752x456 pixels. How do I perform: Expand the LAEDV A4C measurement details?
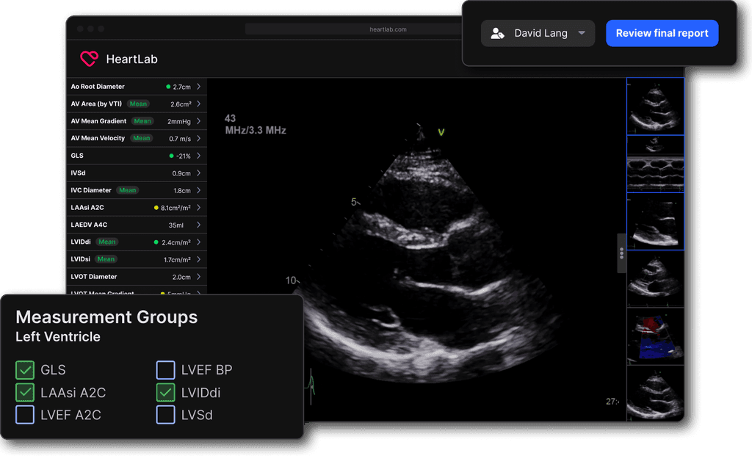tap(200, 224)
